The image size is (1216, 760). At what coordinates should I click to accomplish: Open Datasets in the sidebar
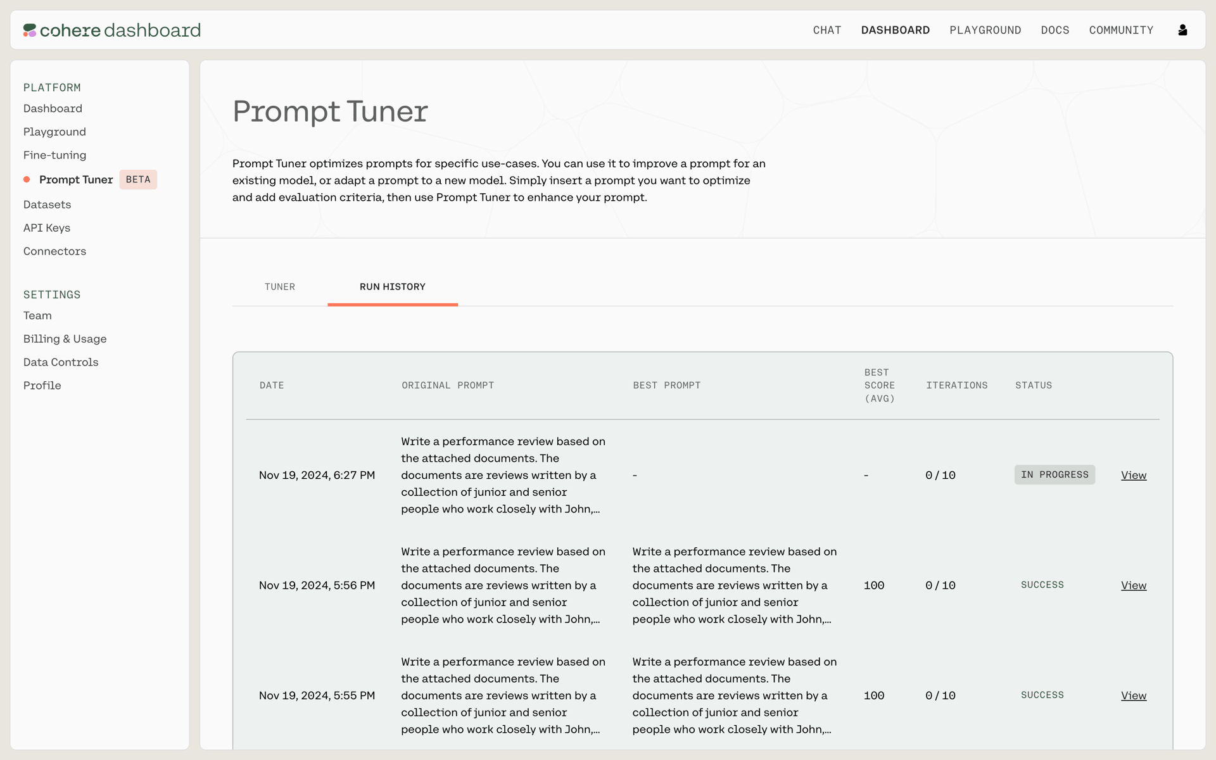tap(47, 205)
